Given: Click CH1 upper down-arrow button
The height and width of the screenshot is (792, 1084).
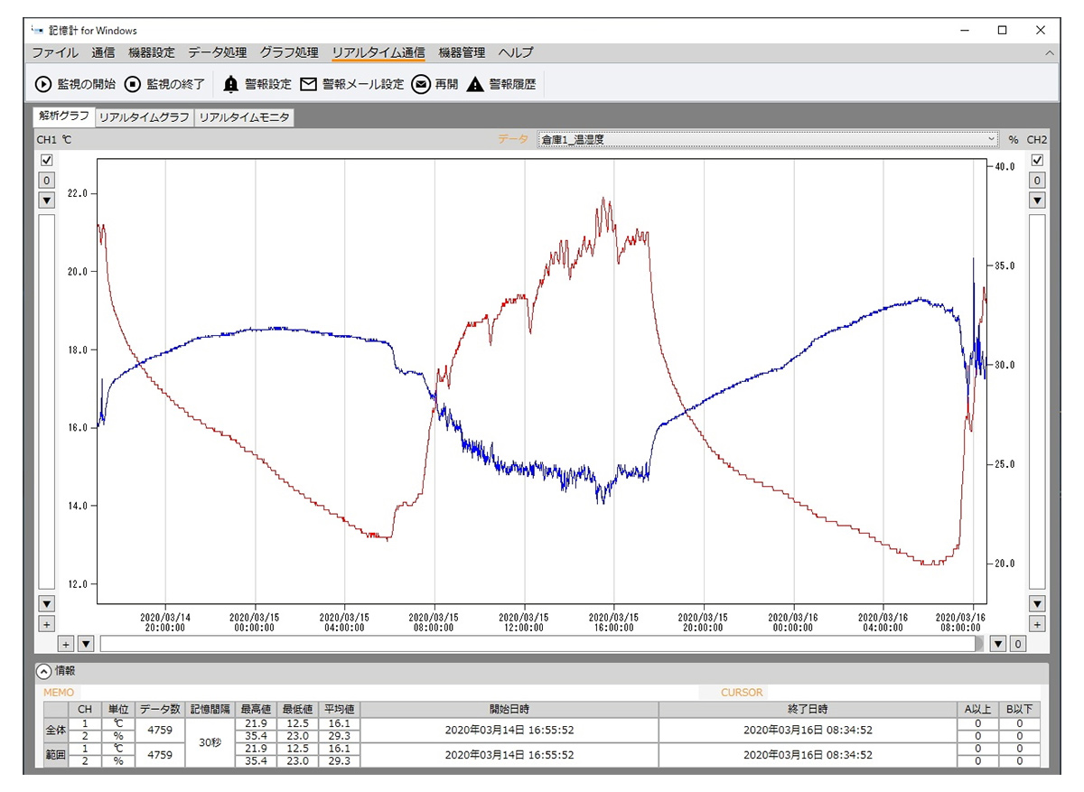Looking at the screenshot, I should click(x=47, y=200).
